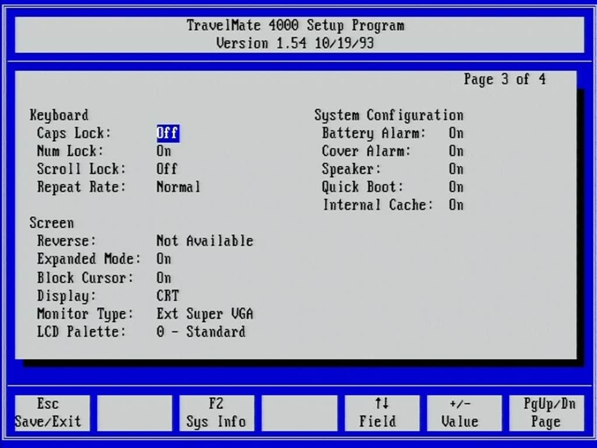Click the LCD Palette label
597x448 pixels.
82,331
